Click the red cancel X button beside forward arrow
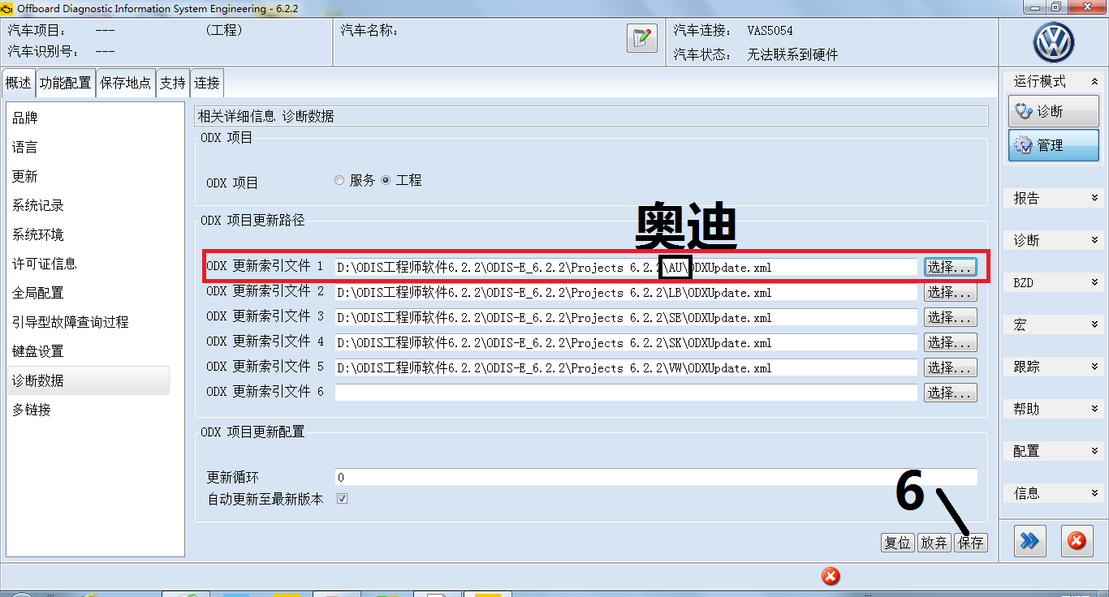This screenshot has width=1109, height=597. tap(1077, 541)
